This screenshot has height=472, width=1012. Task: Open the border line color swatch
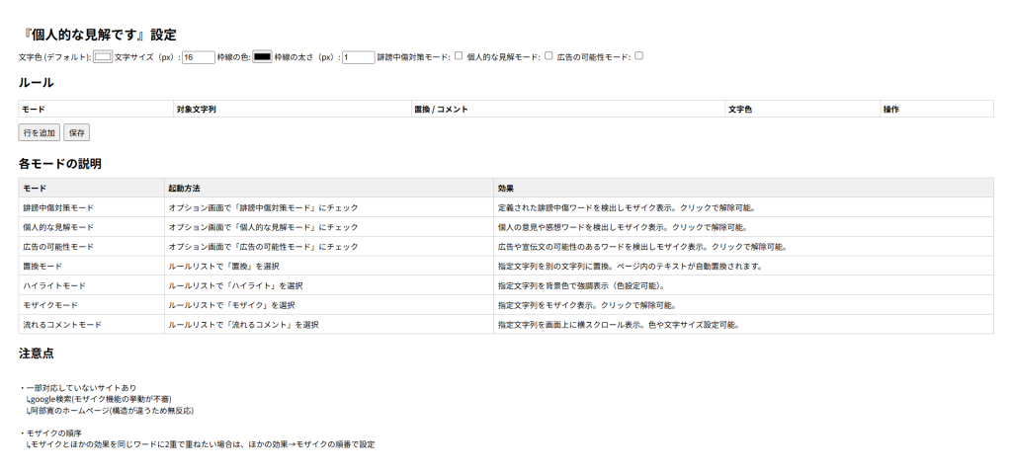pos(262,56)
